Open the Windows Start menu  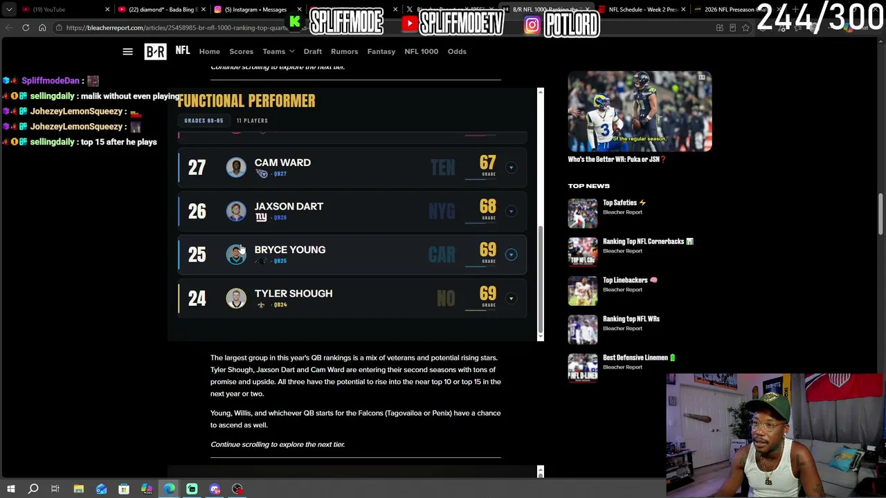tap(11, 489)
